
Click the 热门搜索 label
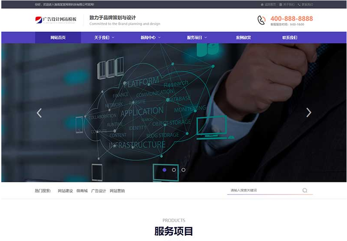43,191
